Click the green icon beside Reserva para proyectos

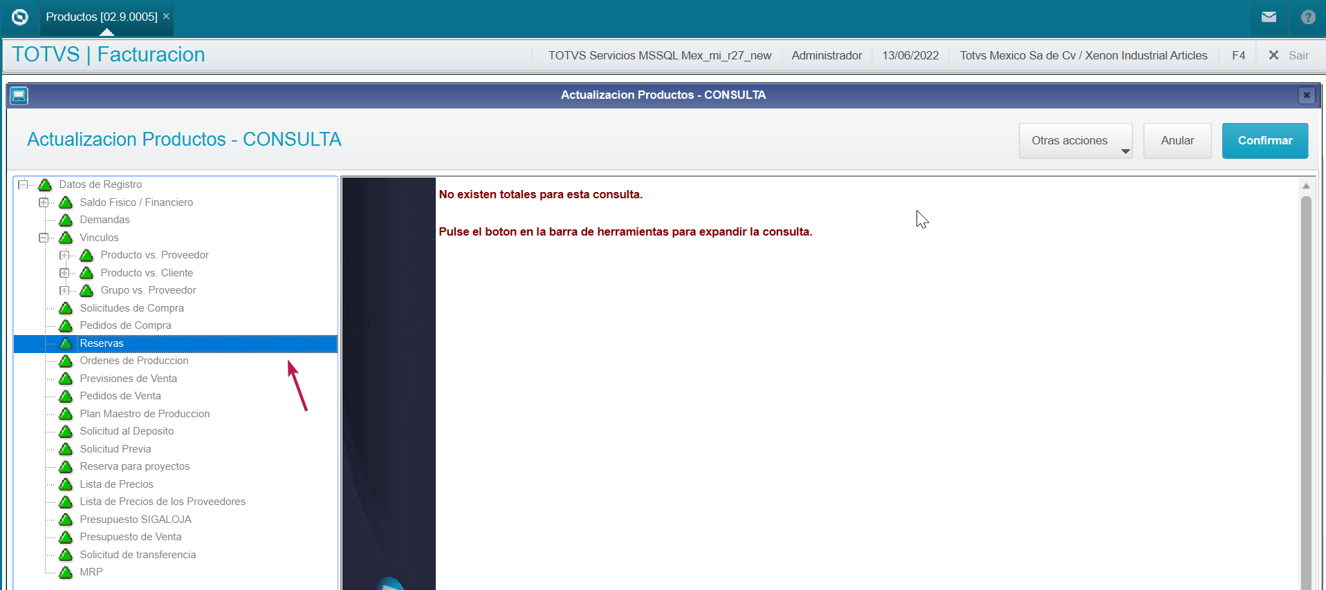click(x=66, y=466)
